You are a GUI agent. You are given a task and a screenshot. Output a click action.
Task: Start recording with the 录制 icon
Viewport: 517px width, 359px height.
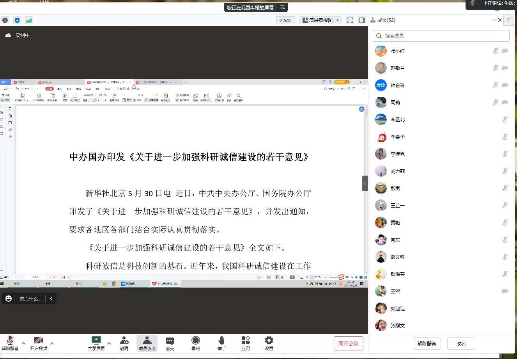point(196,343)
